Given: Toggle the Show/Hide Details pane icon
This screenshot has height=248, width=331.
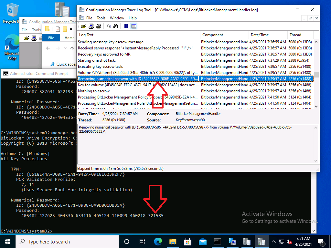Looking at the screenshot, I should pos(133,26).
